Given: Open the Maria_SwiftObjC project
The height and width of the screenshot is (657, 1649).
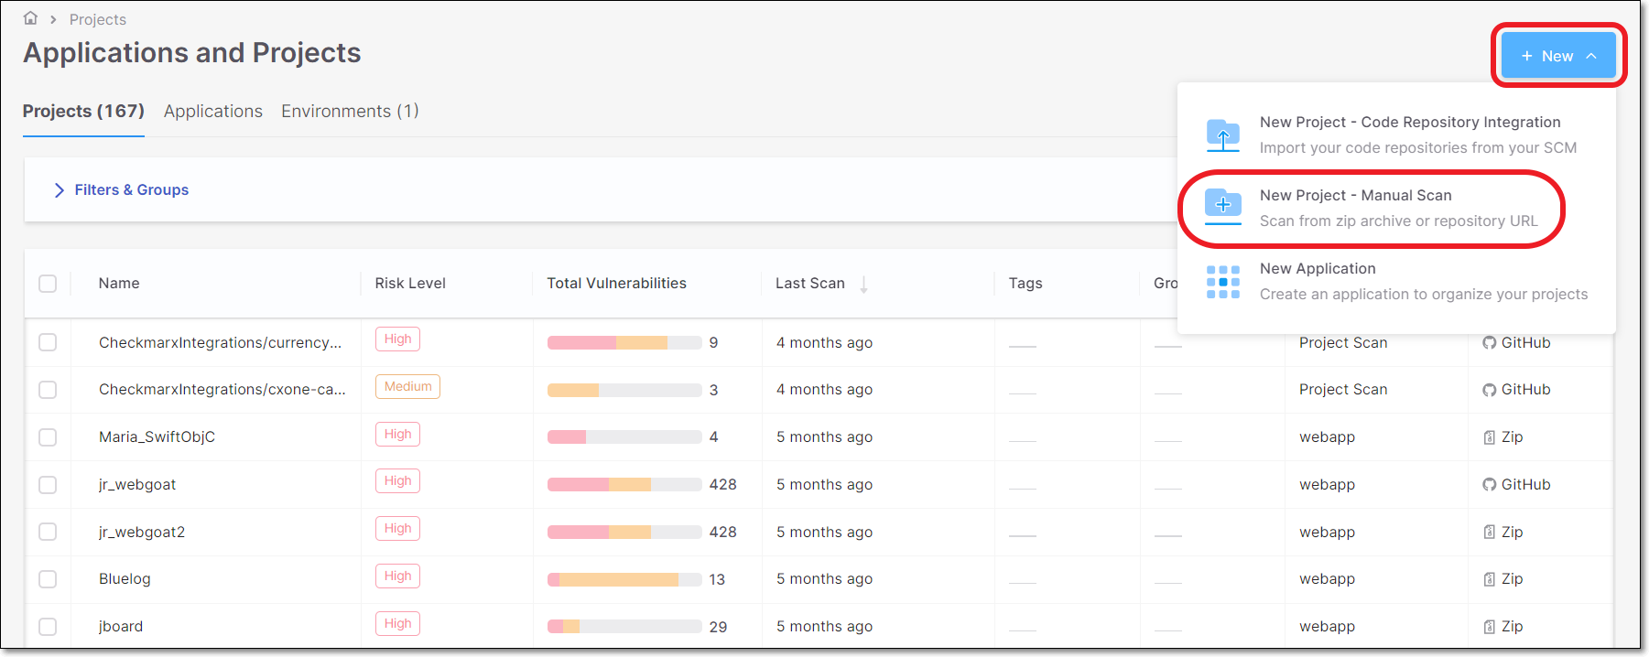Looking at the screenshot, I should [157, 436].
